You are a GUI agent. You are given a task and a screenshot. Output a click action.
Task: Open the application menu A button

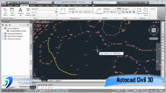click(x=3, y=3)
